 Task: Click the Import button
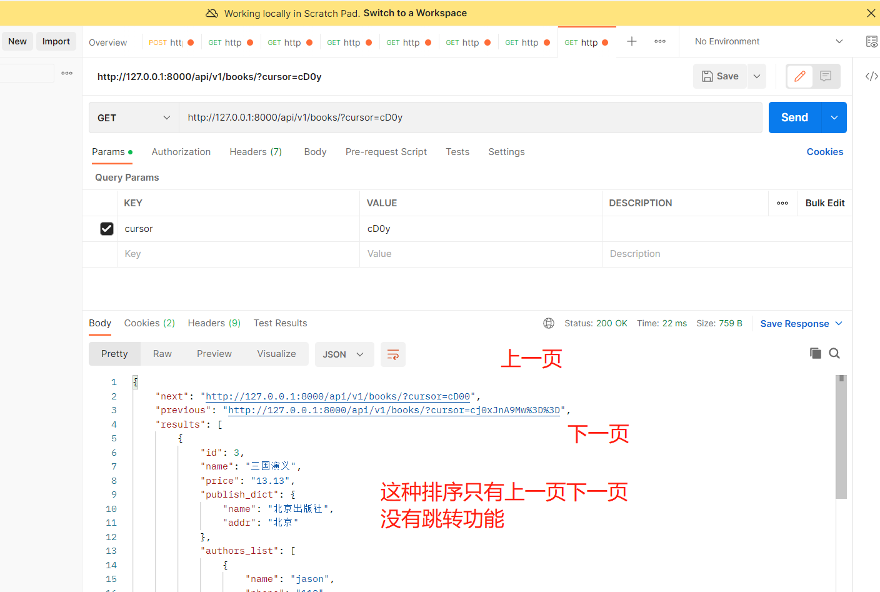(x=56, y=41)
